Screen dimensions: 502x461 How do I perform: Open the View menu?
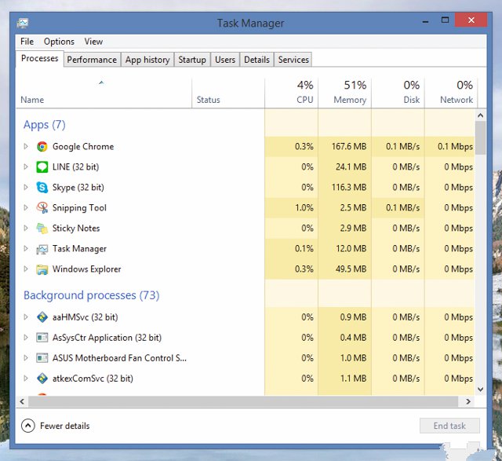93,42
